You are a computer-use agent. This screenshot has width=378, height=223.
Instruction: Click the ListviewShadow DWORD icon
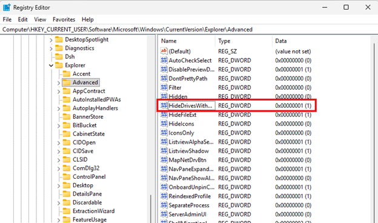pos(164,151)
